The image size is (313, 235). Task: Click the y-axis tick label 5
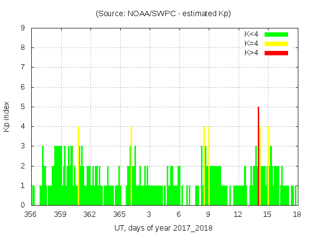click(23, 107)
